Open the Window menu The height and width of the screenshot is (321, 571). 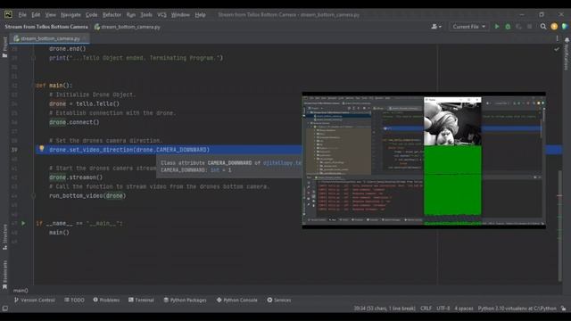coord(180,15)
